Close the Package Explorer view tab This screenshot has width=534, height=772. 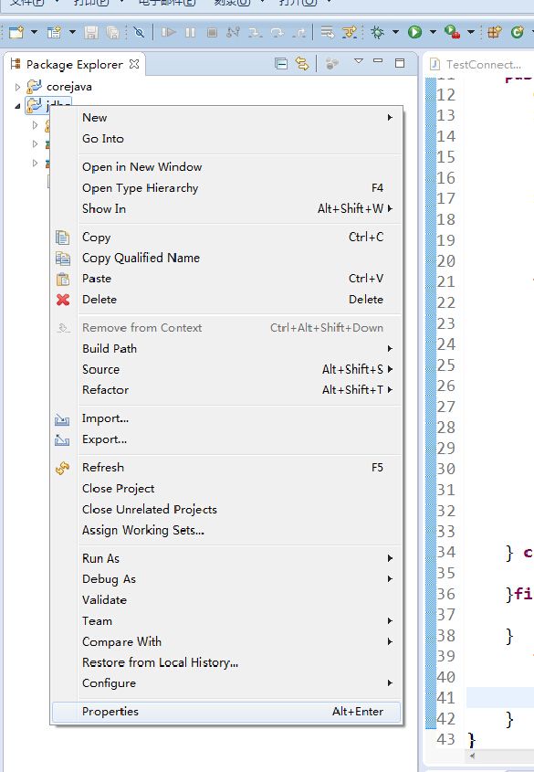coord(134,64)
